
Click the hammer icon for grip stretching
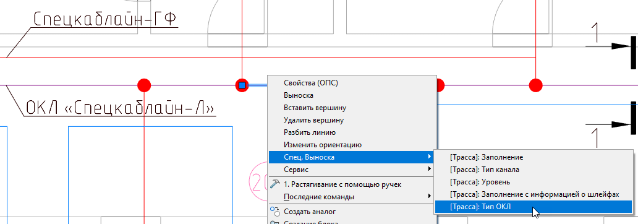(276, 184)
